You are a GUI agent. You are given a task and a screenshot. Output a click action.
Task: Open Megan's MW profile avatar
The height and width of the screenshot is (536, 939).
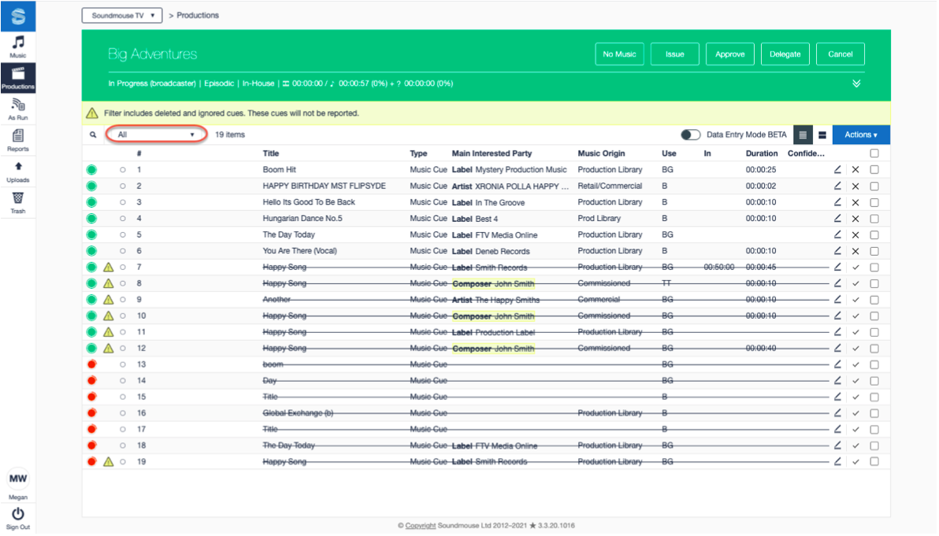pos(18,479)
